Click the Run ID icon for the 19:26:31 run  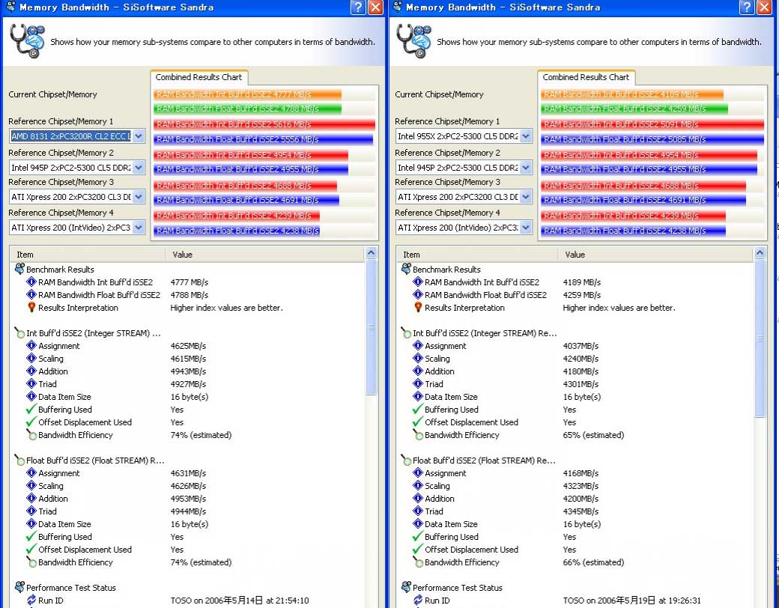coord(418,600)
